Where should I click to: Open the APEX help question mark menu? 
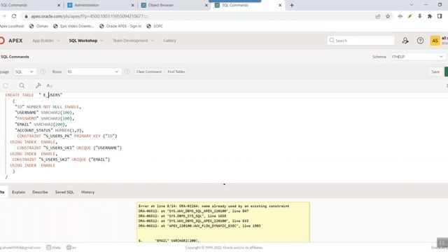pyautogui.click(x=420, y=41)
